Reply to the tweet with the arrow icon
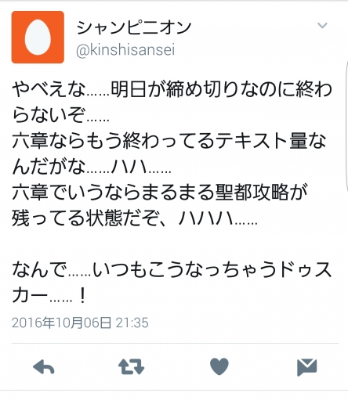The height and width of the screenshot is (400, 348). (44, 367)
